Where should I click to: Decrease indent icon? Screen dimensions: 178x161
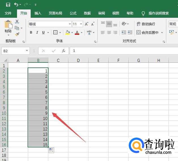click(x=124, y=32)
